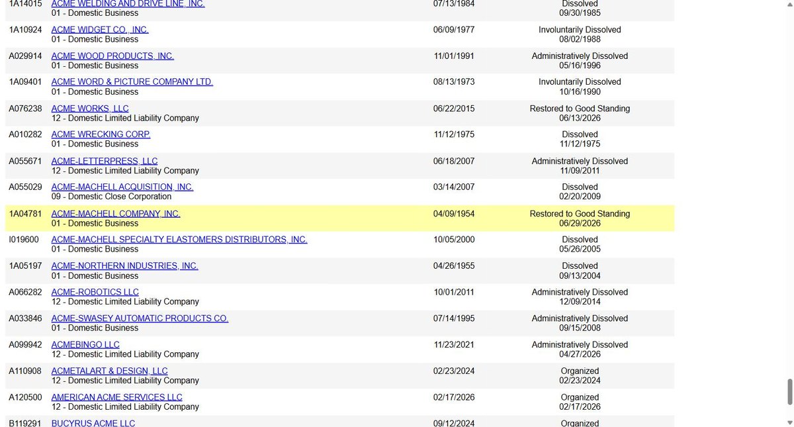Select entity ID A110908
This screenshot has height=427, width=794.
25,371
